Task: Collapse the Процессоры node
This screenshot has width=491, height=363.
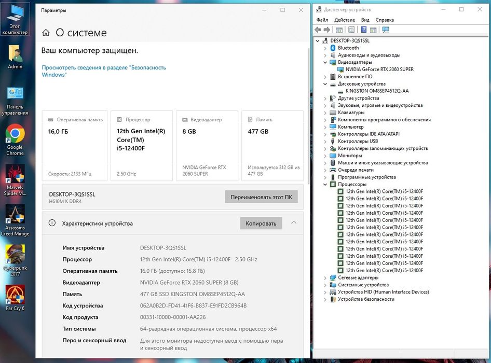Action: pos(325,184)
